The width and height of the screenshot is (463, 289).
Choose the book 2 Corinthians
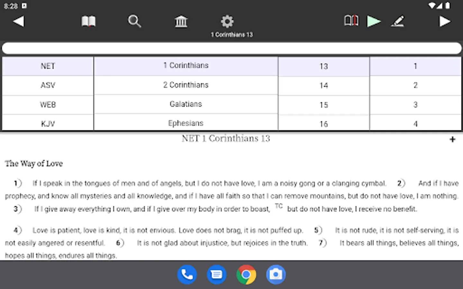(x=186, y=85)
